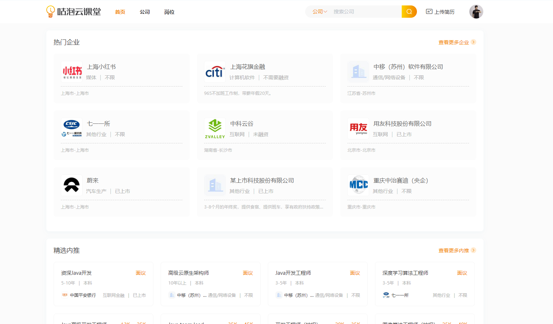Viewport: 553px width, 324px height.
Task: Click 面议 salary on 深度学习算法工程师 card
Action: click(x=462, y=273)
